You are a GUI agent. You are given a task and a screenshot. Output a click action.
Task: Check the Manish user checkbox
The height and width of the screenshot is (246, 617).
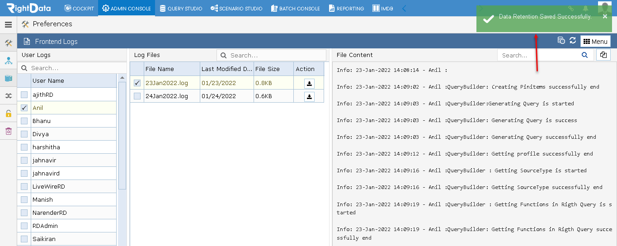coord(24,200)
